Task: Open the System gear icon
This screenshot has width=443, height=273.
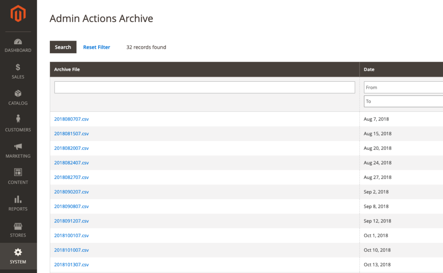Action: [18, 252]
